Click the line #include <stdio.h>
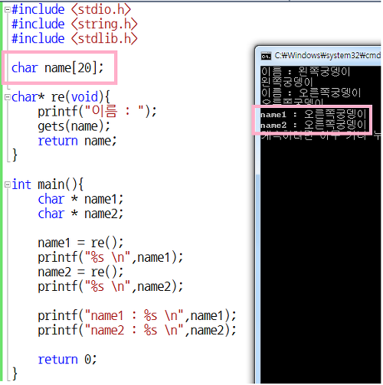Screen dimensions: 383x385 coord(71,10)
